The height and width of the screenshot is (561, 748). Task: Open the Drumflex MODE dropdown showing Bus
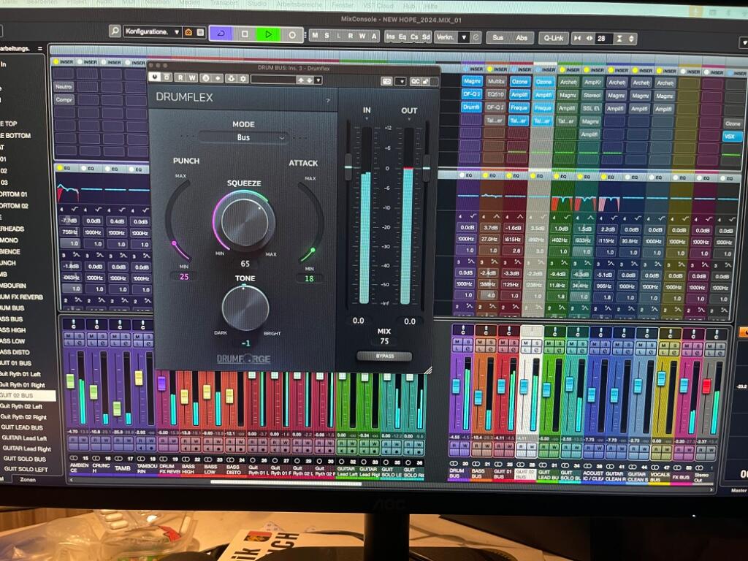243,137
